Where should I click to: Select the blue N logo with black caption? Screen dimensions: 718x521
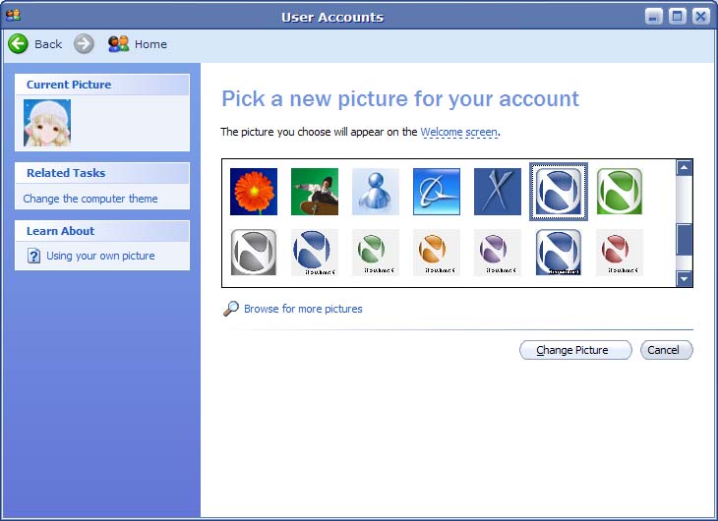(559, 253)
